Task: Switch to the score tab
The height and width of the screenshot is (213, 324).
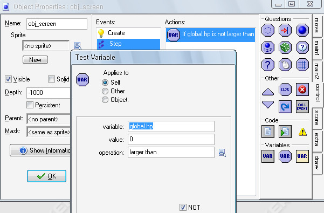Action: [317, 118]
